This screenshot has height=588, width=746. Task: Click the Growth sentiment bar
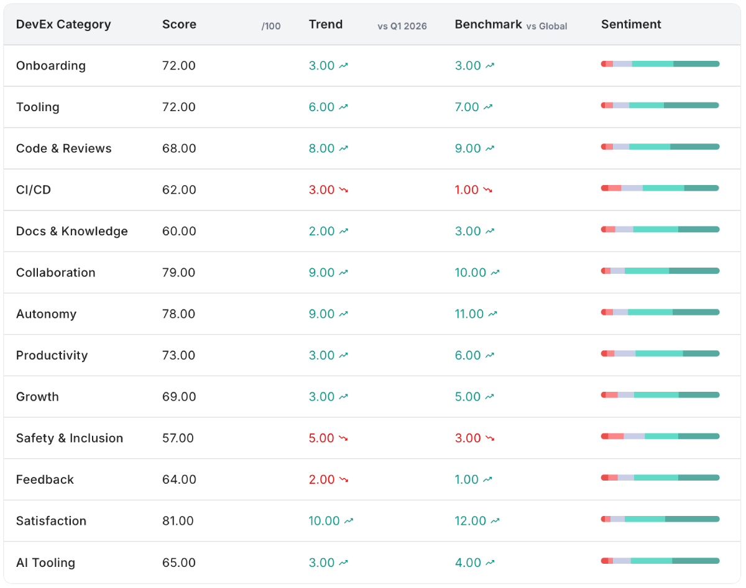pyautogui.click(x=660, y=395)
